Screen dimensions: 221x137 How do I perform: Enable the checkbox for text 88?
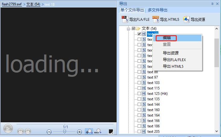(139, 72)
